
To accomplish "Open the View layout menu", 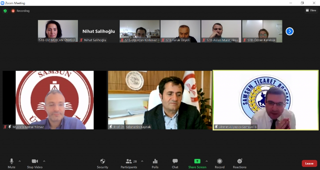I will point(311,10).
